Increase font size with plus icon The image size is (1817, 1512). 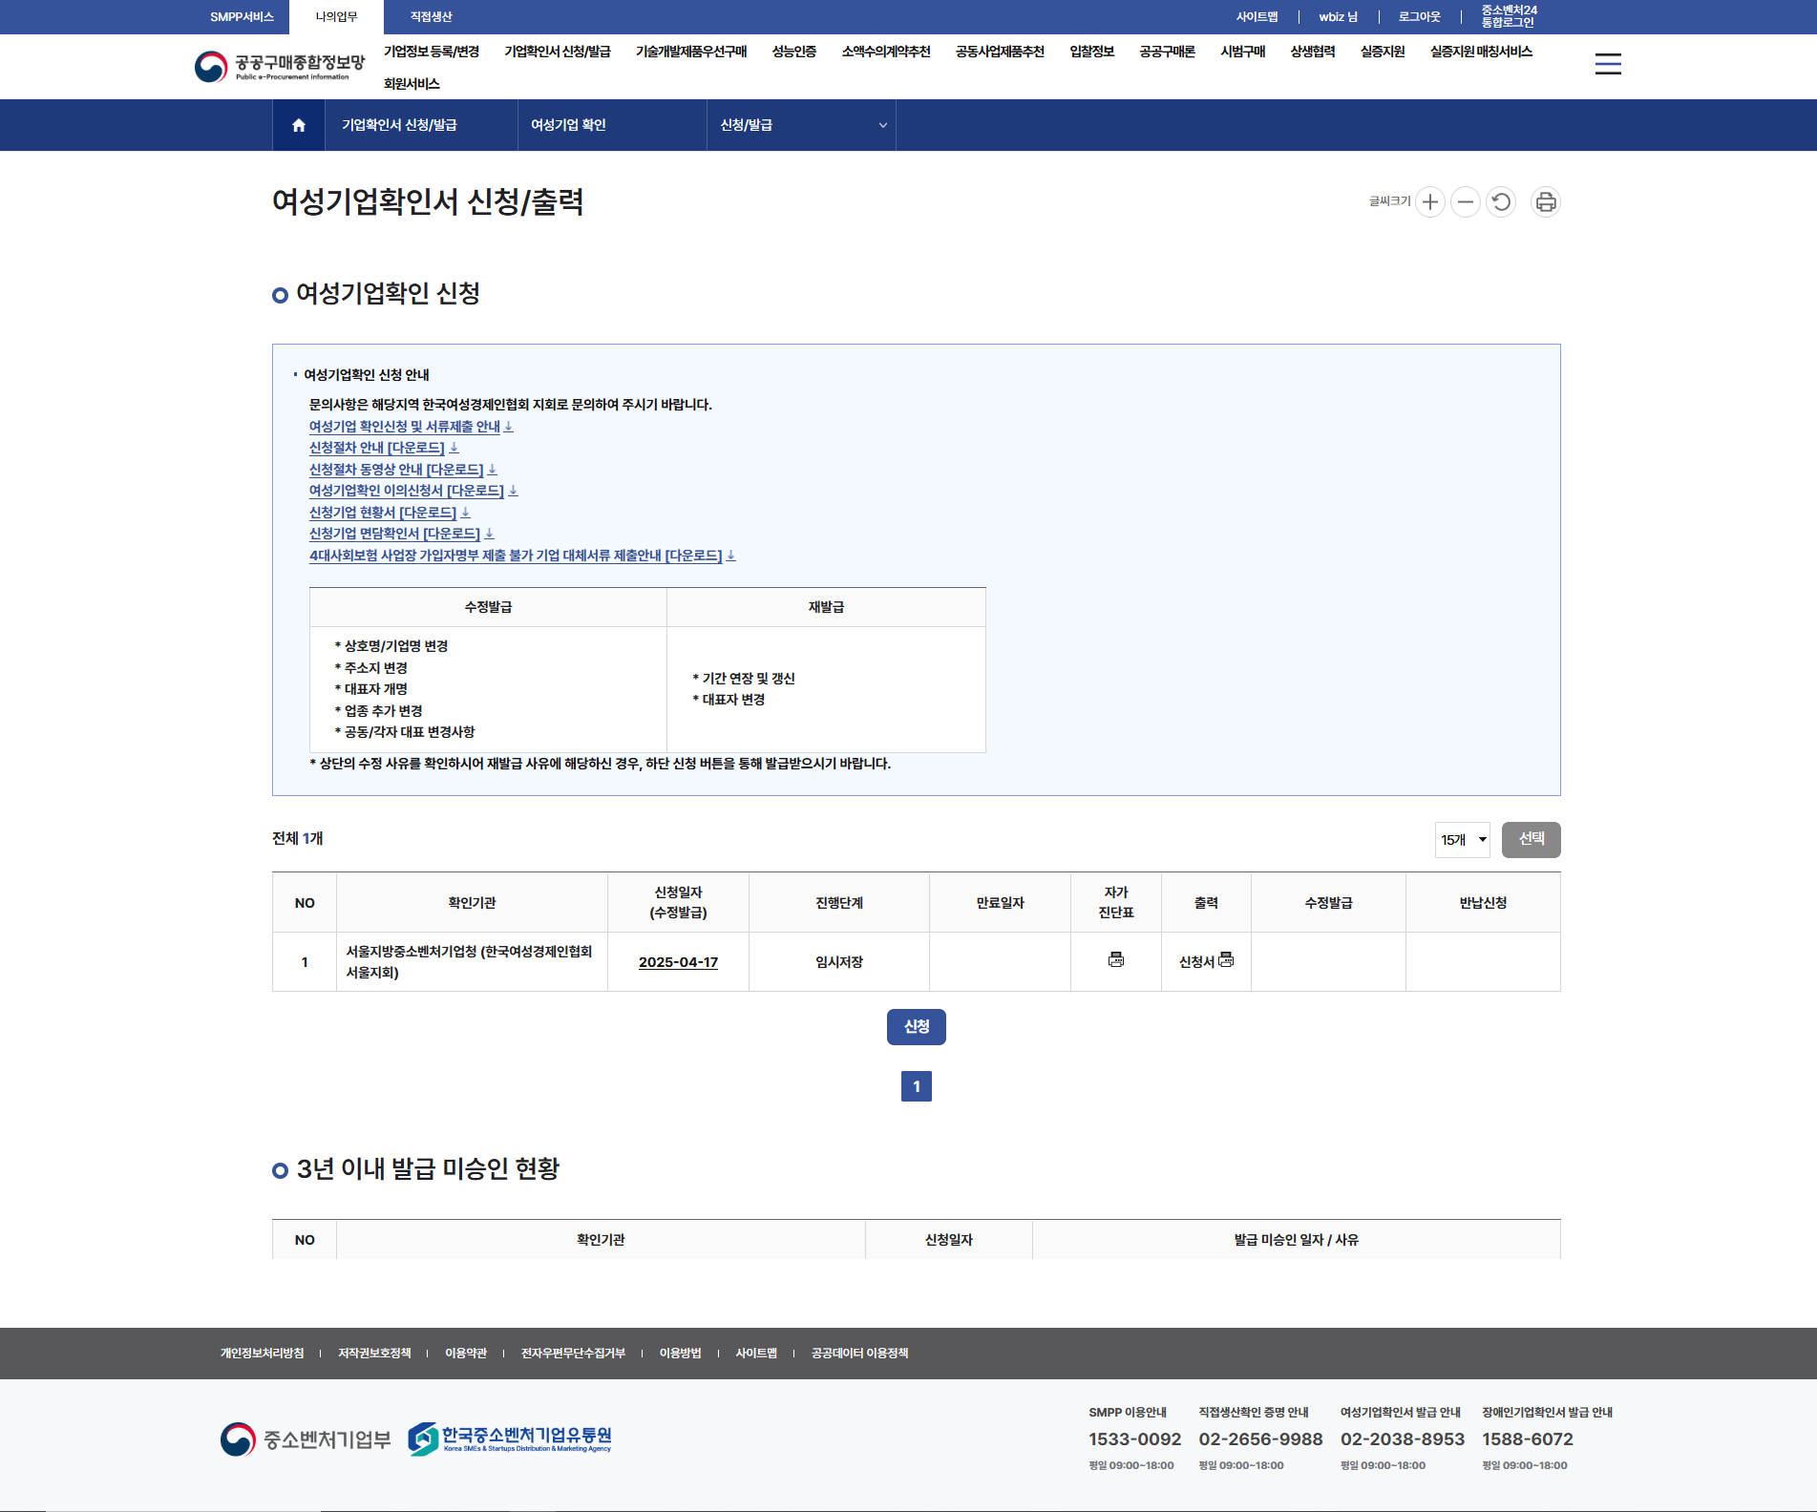coord(1429,202)
